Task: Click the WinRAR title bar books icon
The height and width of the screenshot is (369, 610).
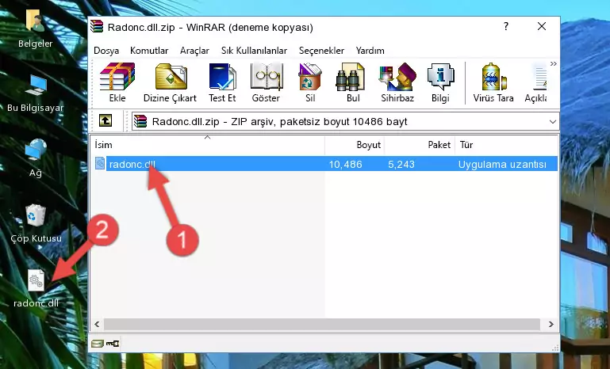Action: tap(97, 26)
